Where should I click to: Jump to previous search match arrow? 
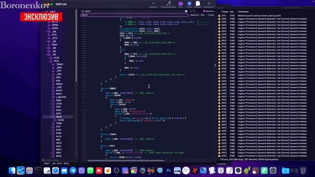[x=191, y=11]
